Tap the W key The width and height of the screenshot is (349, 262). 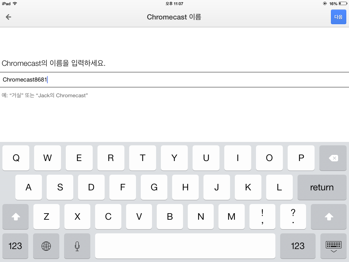click(47, 158)
